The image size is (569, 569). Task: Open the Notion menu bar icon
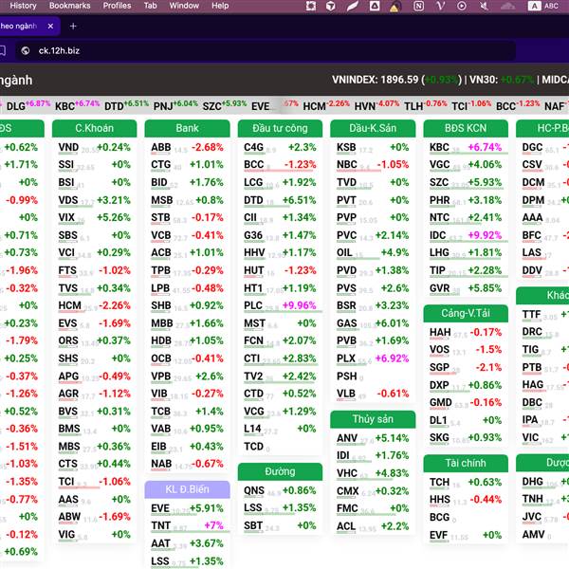(418, 6)
